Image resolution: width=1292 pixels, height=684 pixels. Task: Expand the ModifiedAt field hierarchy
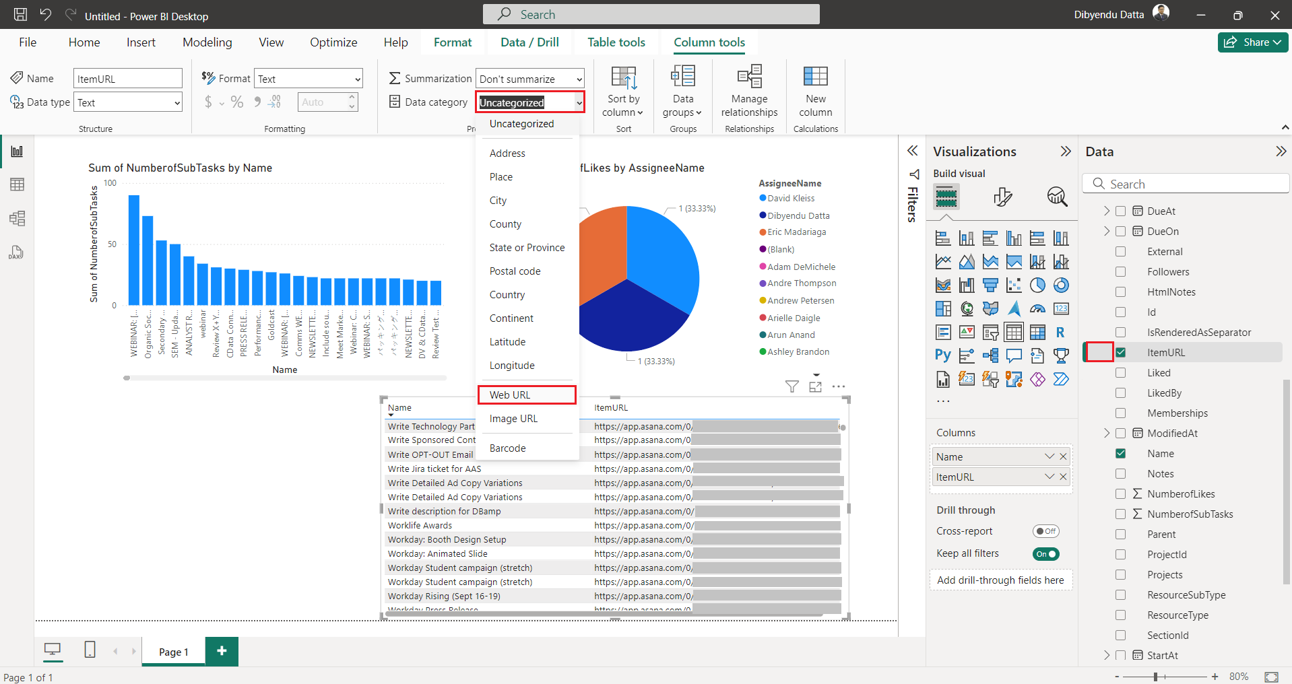click(x=1106, y=434)
